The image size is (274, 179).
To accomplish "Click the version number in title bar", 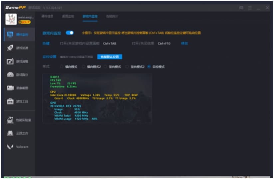I will [x=52, y=8].
